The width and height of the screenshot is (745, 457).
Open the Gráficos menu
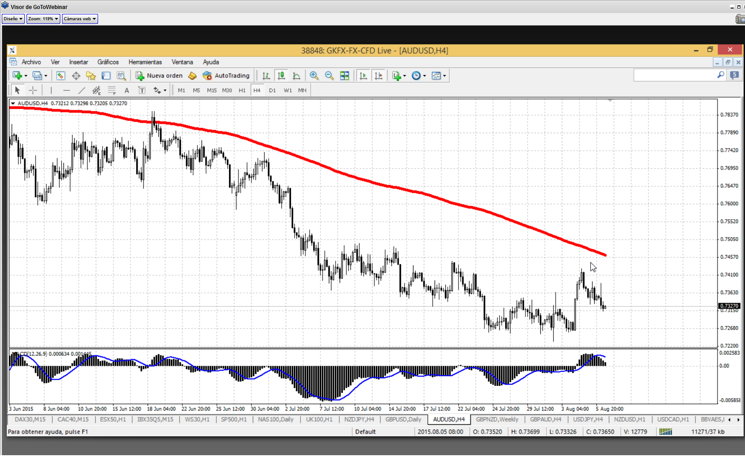pyautogui.click(x=108, y=62)
